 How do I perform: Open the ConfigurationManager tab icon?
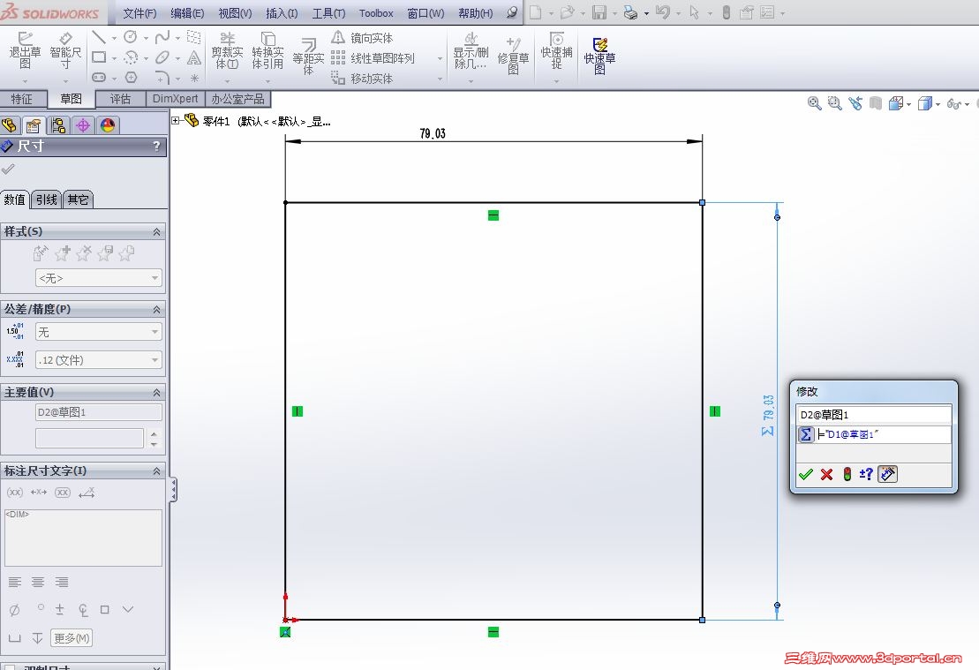[58, 125]
